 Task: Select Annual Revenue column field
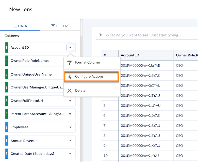click(x=40, y=141)
